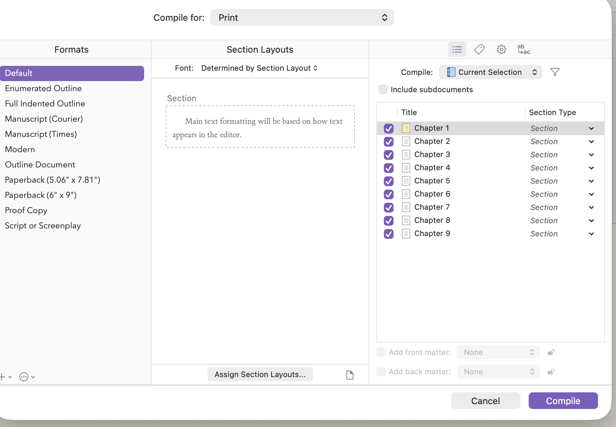
Task: Uncheck the Chapter 3 checkbox
Action: pyautogui.click(x=389, y=155)
